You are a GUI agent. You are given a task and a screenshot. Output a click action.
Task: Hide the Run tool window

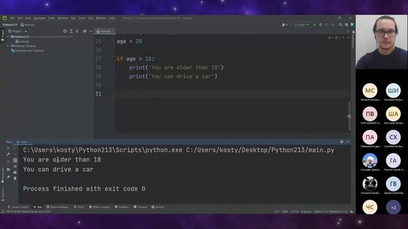point(348,142)
